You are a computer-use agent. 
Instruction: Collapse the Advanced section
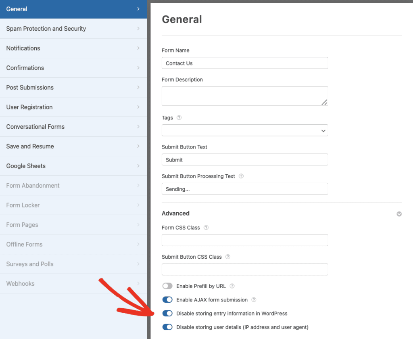(x=399, y=213)
